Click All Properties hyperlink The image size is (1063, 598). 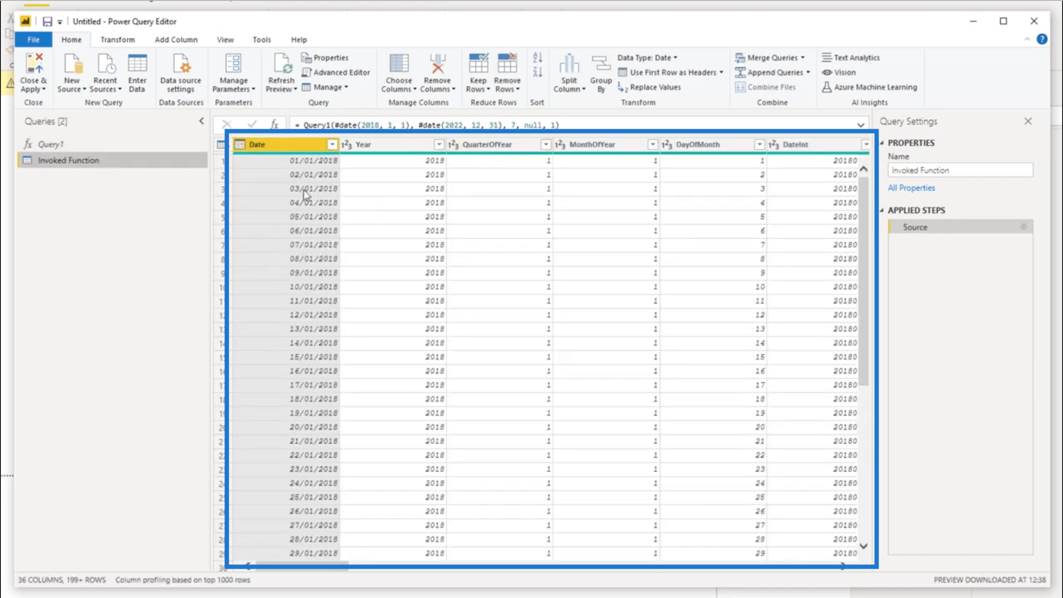click(x=911, y=188)
